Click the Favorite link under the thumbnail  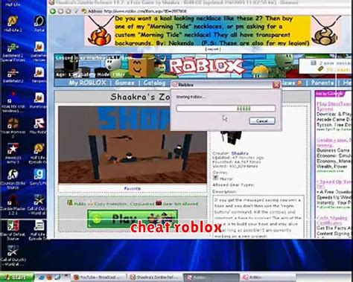(133, 188)
